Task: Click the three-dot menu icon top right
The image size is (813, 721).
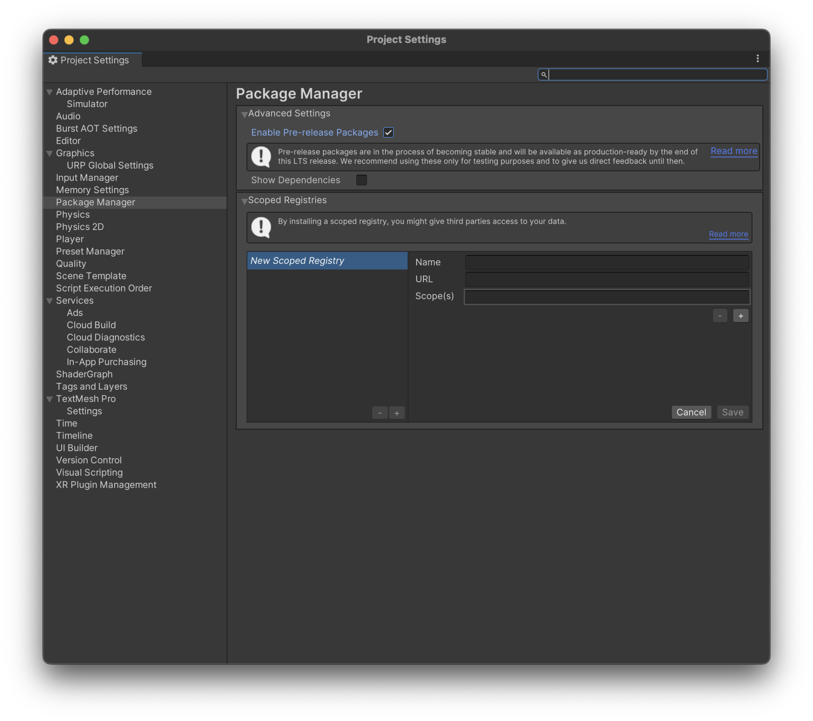Action: [x=757, y=59]
